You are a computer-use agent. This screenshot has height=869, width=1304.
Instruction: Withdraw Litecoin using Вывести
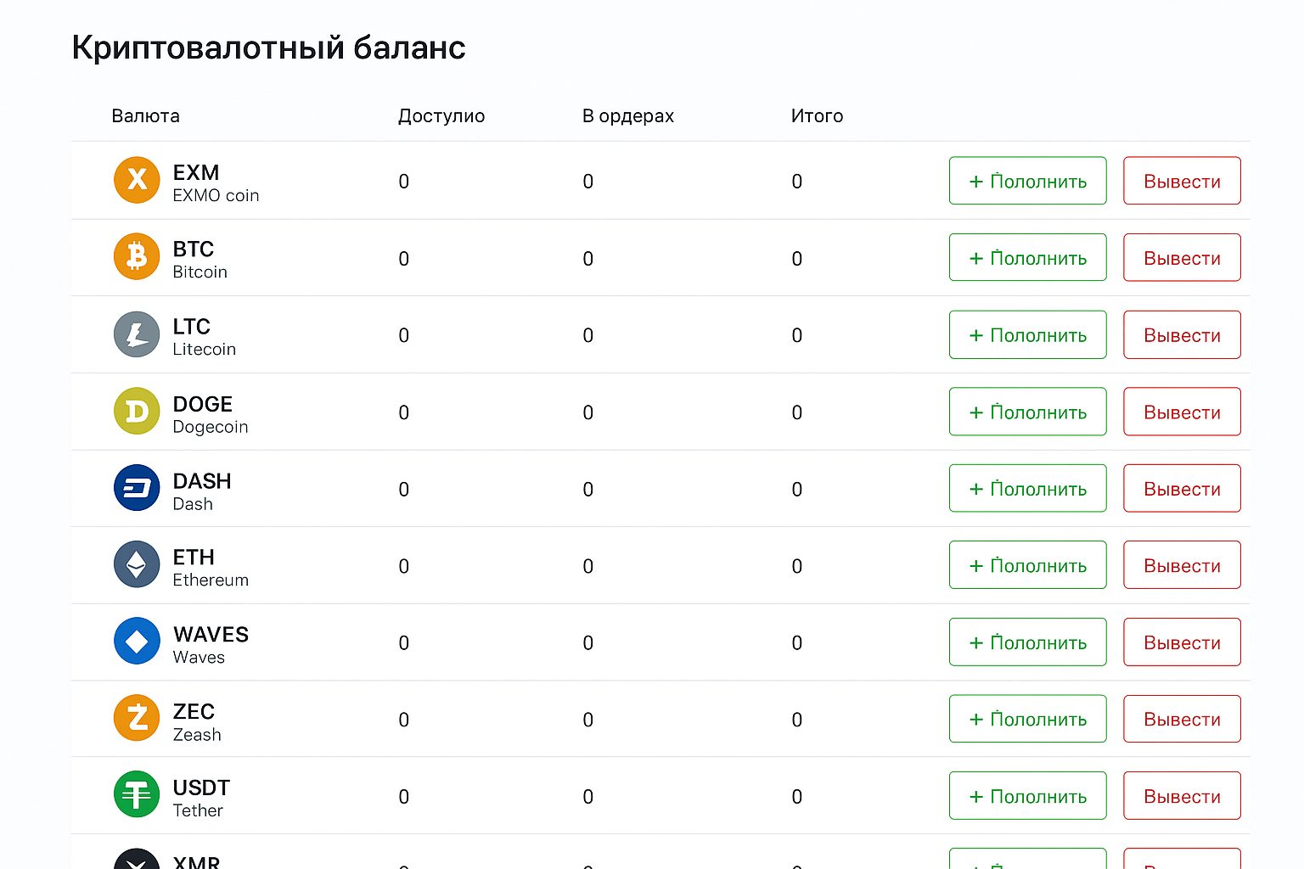click(1182, 334)
